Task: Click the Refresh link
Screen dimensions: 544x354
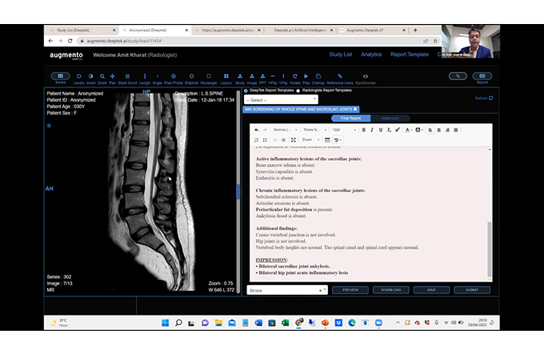Action: coord(484,99)
